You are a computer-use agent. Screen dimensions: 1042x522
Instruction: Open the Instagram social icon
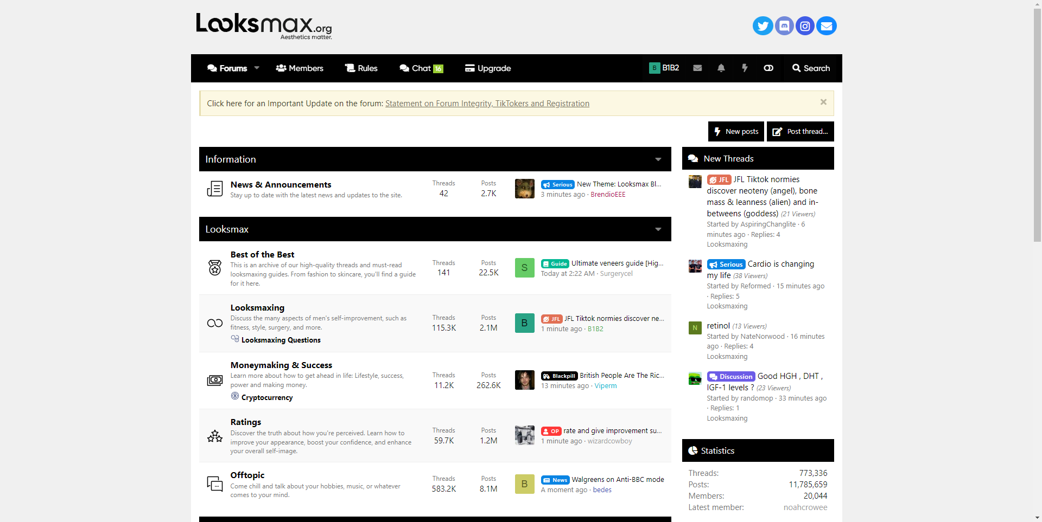coord(805,25)
